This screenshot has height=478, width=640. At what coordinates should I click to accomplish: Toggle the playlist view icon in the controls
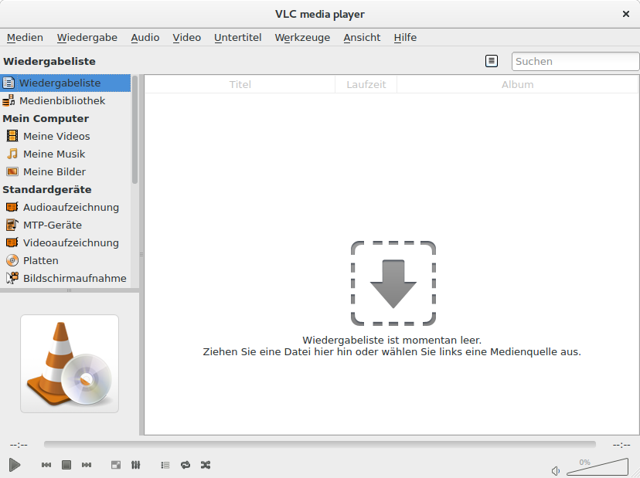click(x=165, y=465)
